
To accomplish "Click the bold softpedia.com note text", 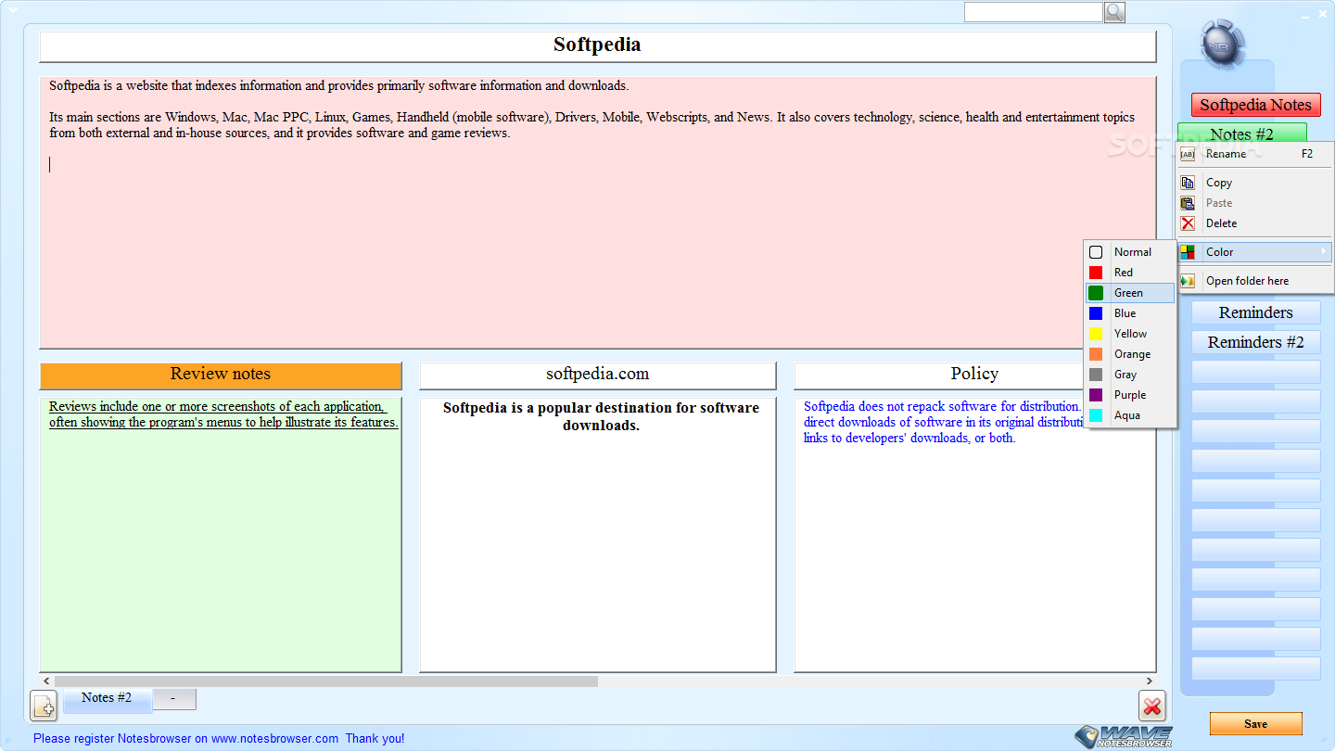I will point(601,417).
